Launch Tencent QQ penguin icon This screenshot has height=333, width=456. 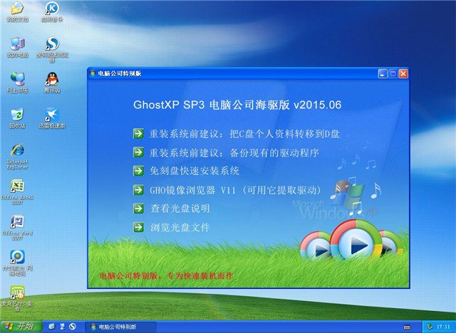51,80
